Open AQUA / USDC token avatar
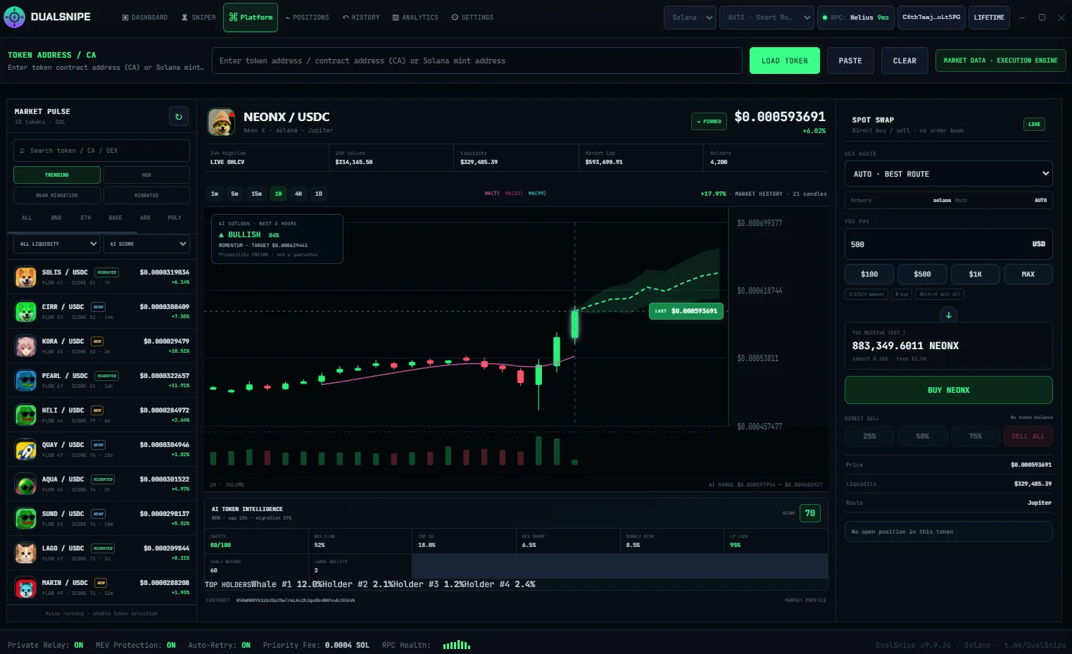The image size is (1072, 654). pos(26,484)
